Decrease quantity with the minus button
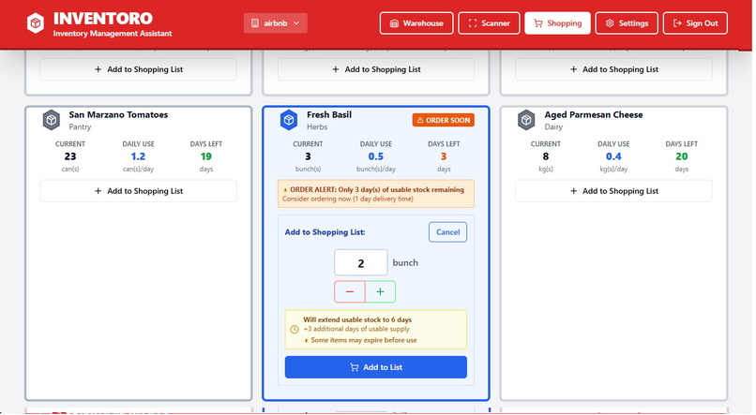 click(x=350, y=291)
